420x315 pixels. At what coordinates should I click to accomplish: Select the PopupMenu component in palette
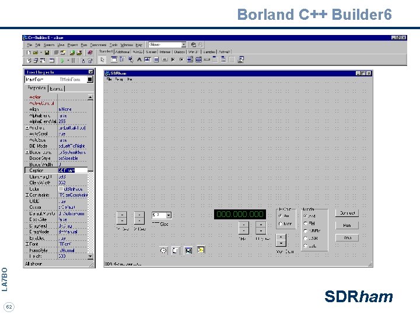click(x=131, y=60)
